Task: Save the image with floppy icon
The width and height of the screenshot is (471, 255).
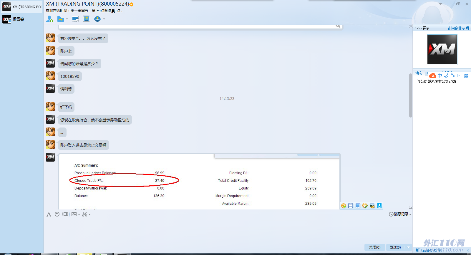Action: pyautogui.click(x=351, y=206)
